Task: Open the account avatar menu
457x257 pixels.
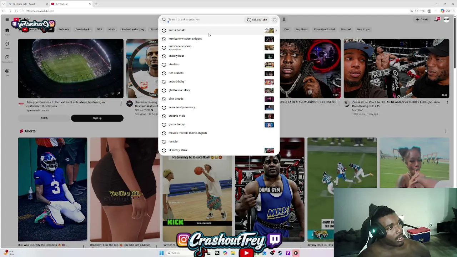Action: click(446, 19)
